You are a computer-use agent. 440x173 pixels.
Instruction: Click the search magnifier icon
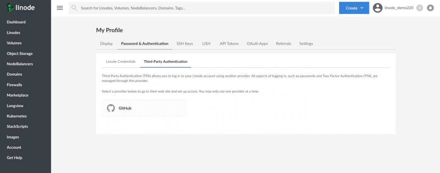coord(75,8)
